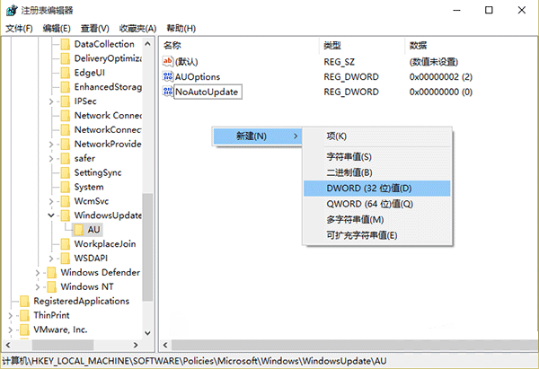Image resolution: width=539 pixels, height=369 pixels.
Task: Expand the IPSec tree node
Action: point(50,101)
